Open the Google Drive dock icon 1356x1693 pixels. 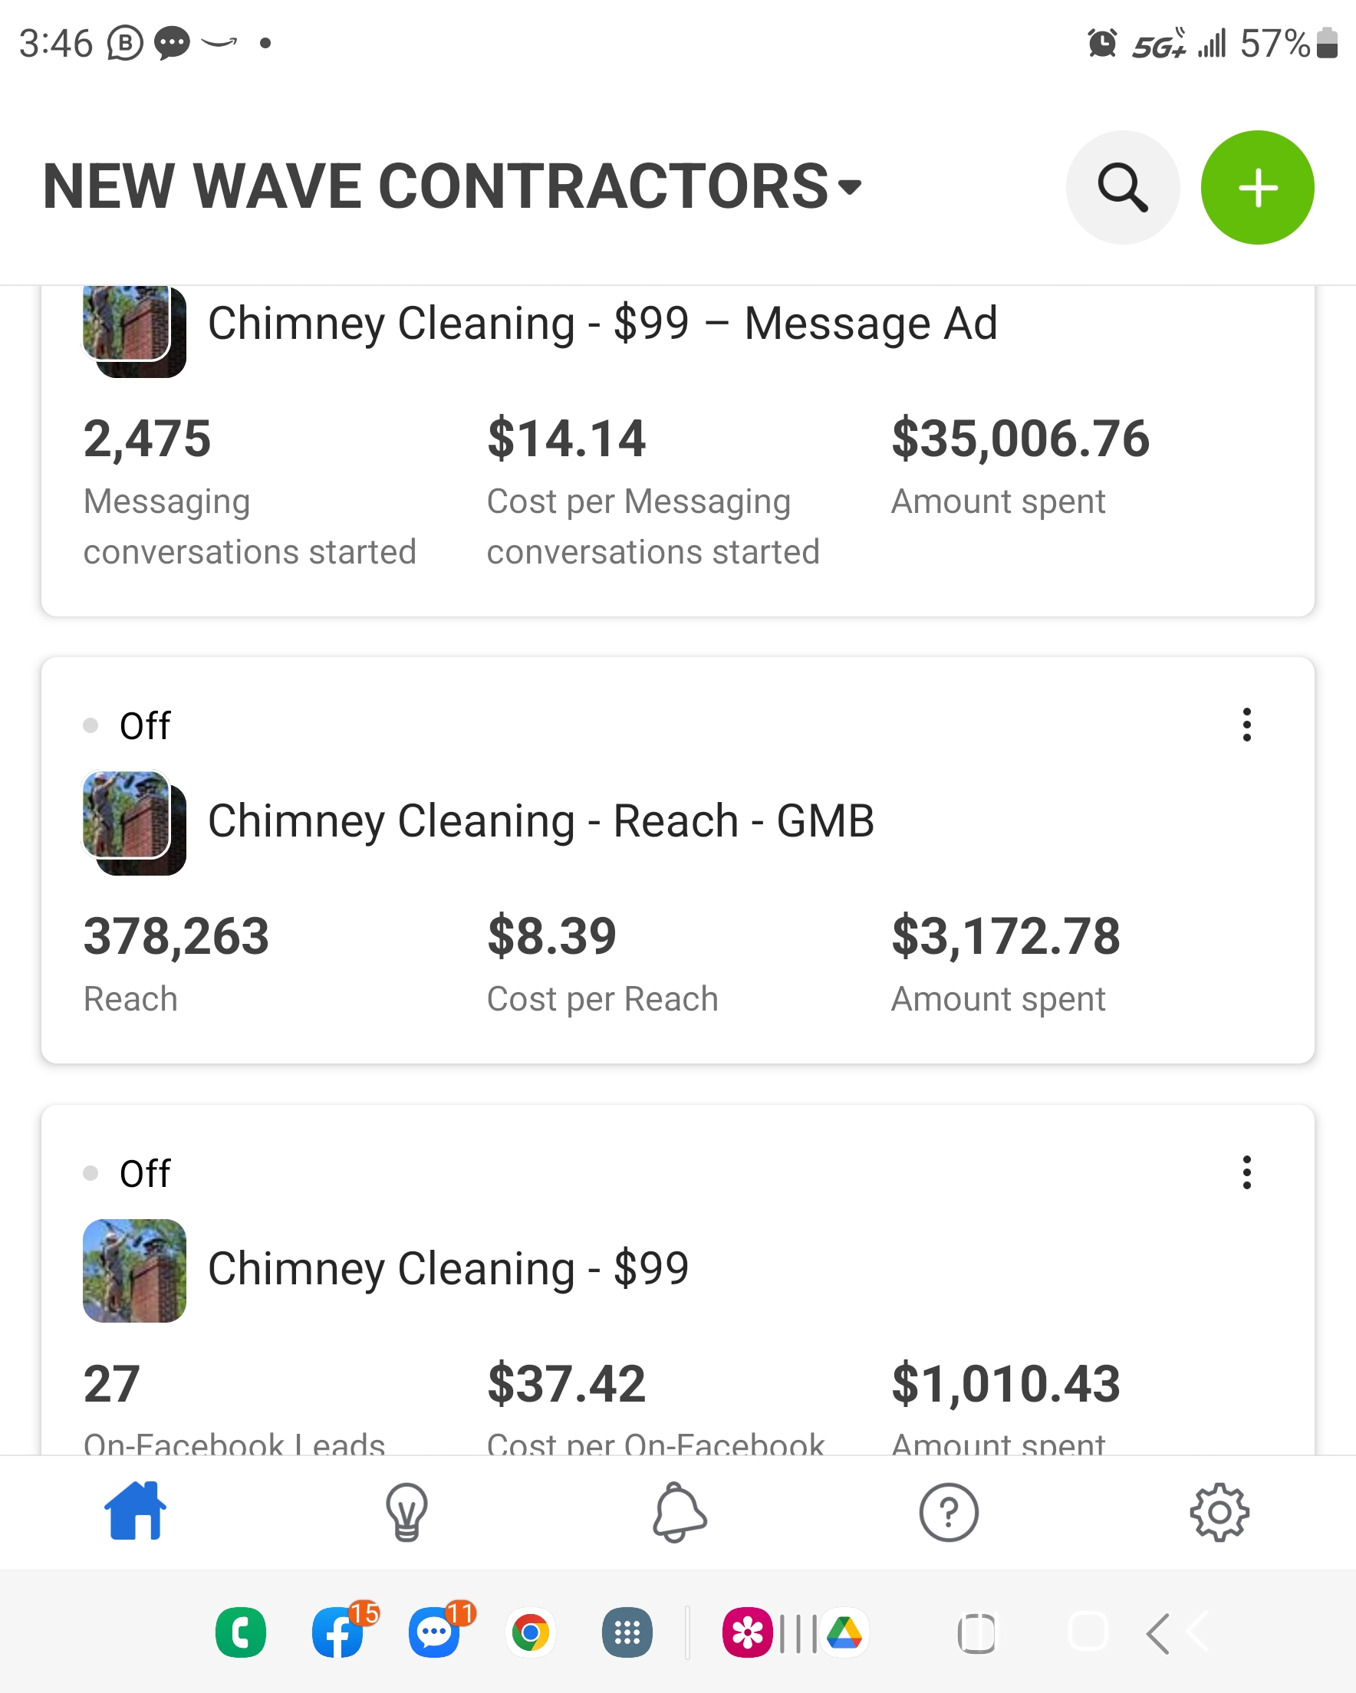pos(844,1633)
